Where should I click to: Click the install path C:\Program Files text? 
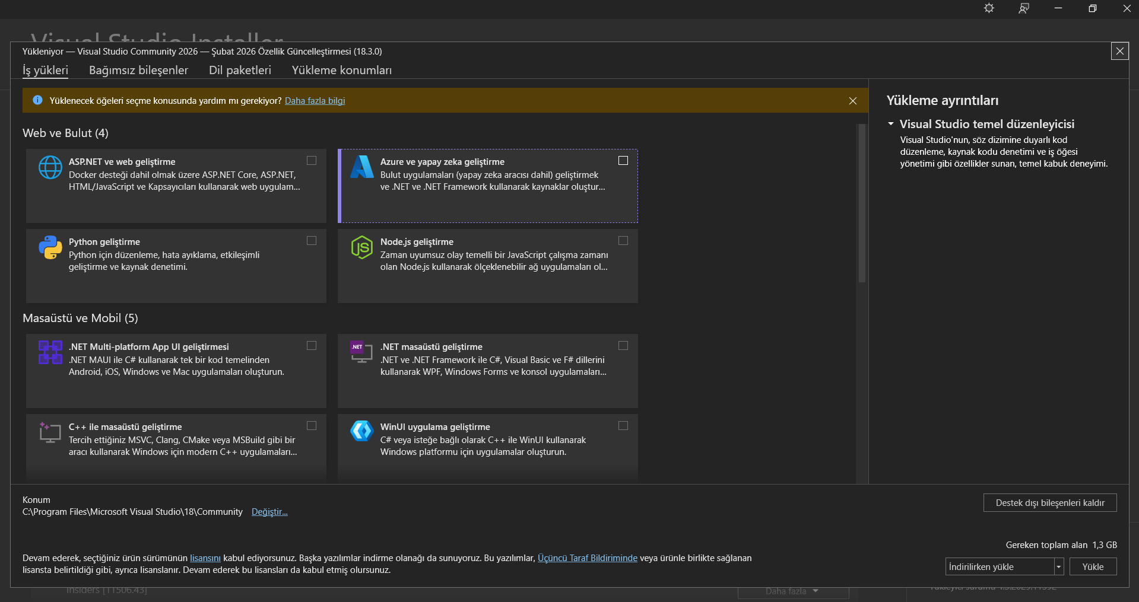pyautogui.click(x=132, y=512)
